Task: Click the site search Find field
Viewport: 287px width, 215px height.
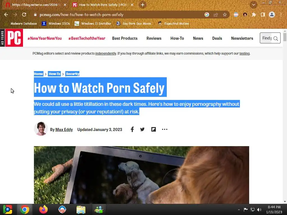Action: coord(267,38)
